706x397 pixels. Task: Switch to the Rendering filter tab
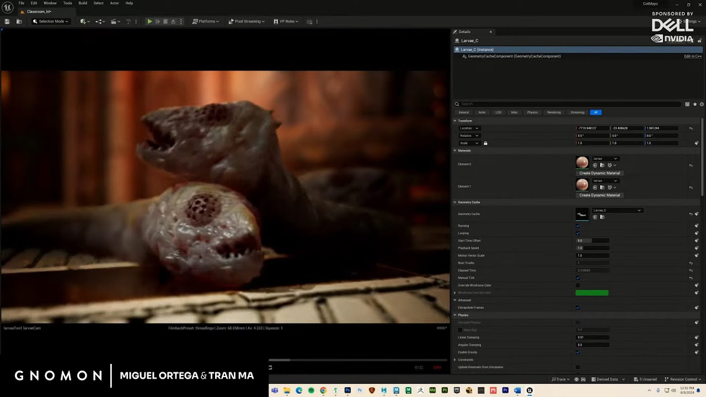554,112
